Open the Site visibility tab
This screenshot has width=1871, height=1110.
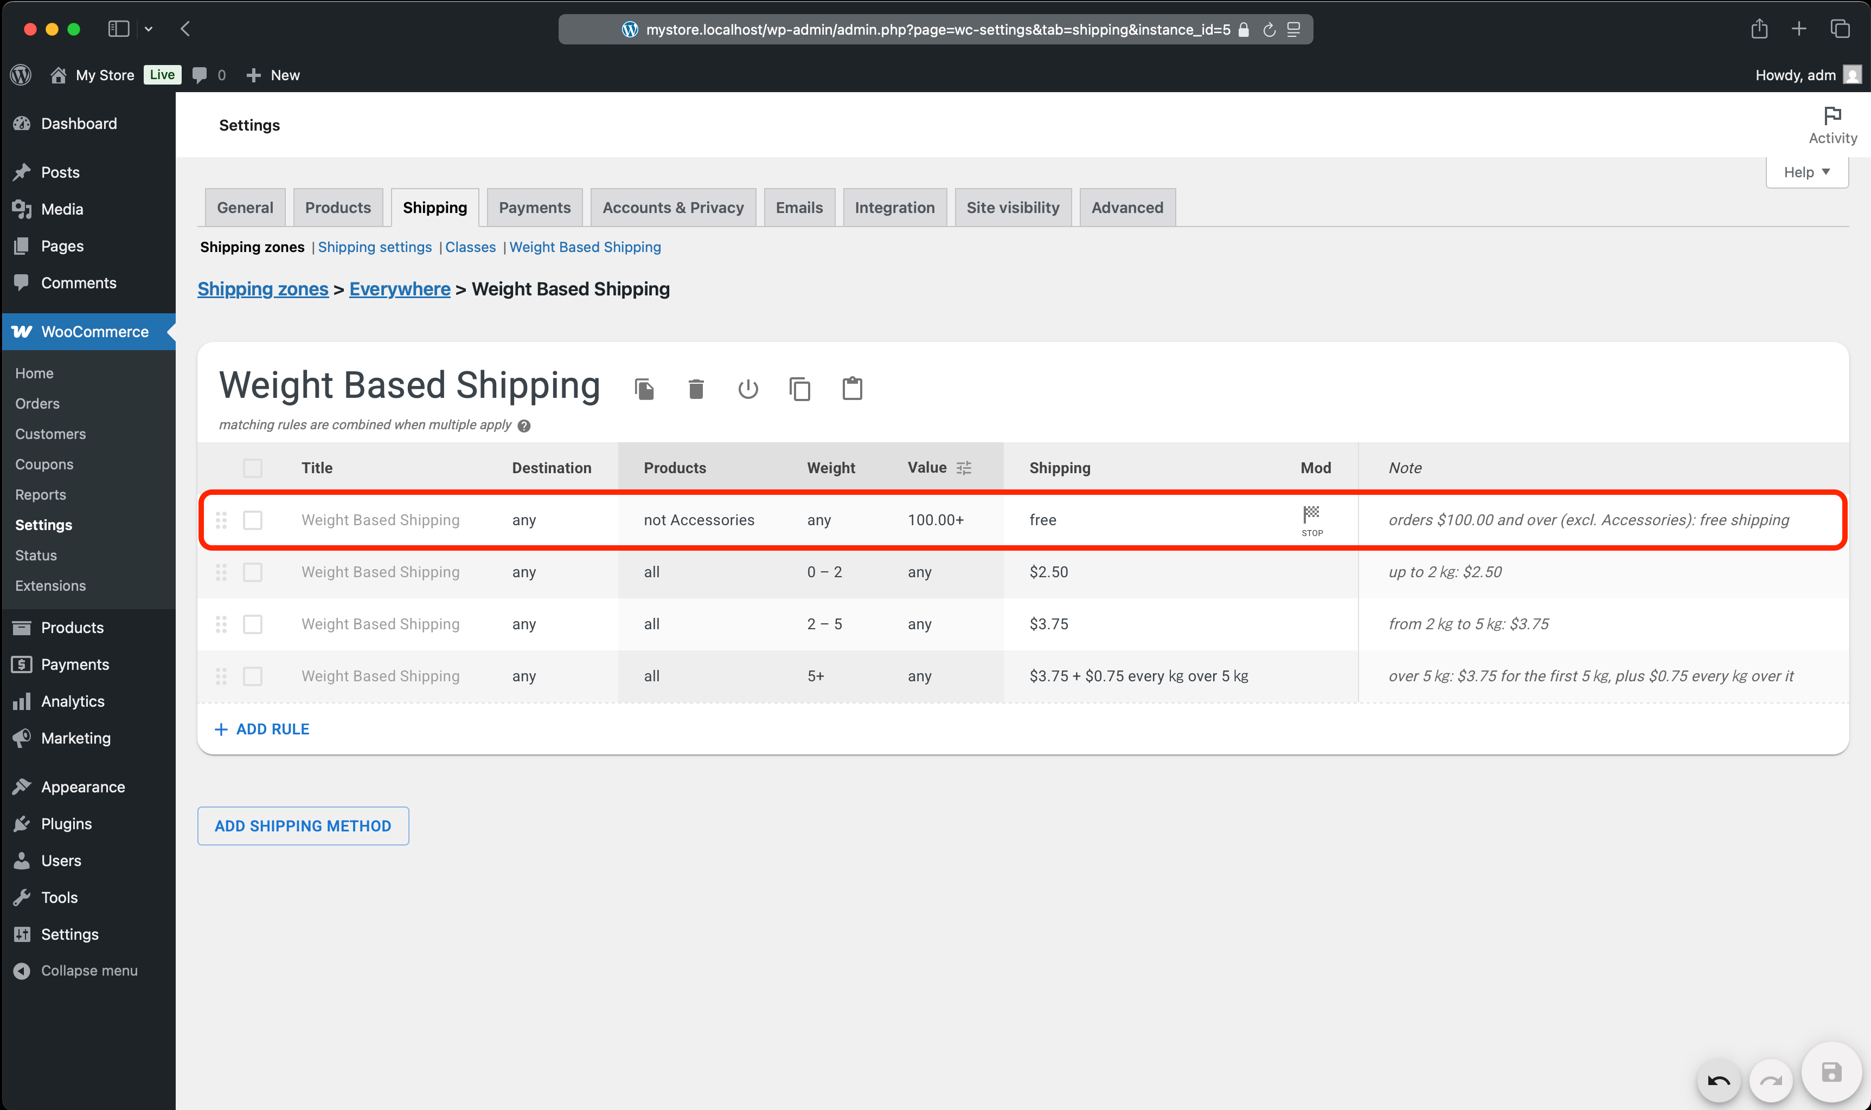coord(1012,208)
